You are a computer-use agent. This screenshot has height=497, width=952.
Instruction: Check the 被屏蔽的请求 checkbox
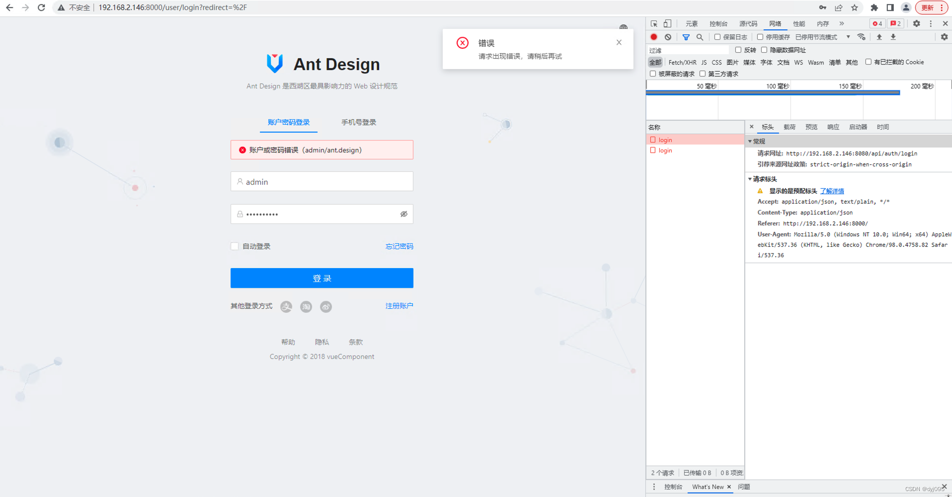653,73
